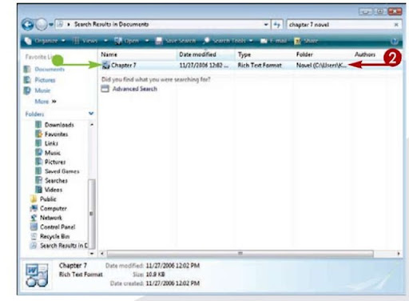This screenshot has height=301, width=409.
Task: Select Videos in the folder tree
Action: 54,190
